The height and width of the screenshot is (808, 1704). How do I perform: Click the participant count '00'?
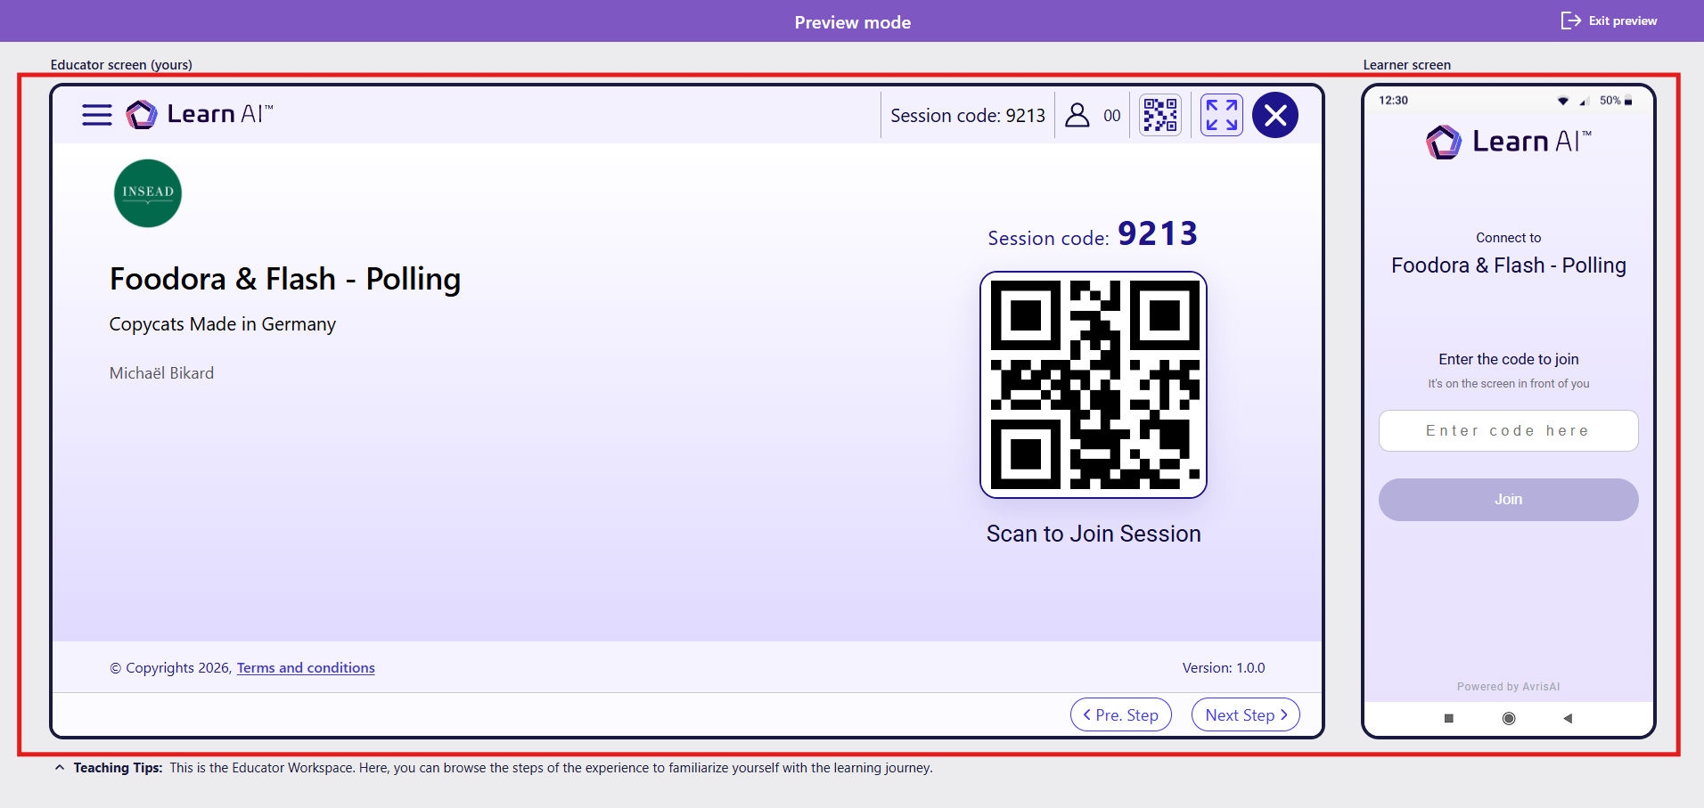[1112, 116]
